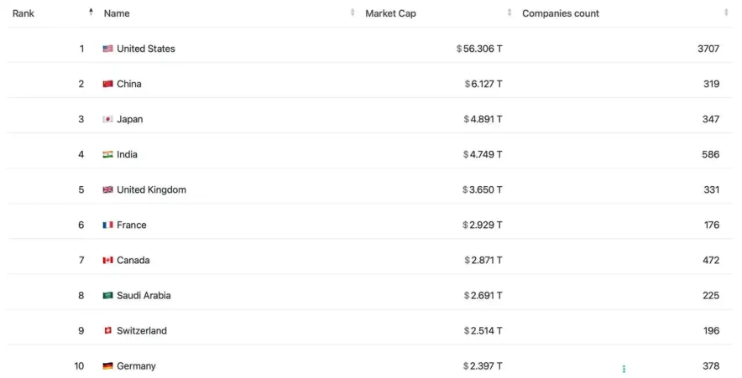Click the Japan flag icon

click(107, 119)
